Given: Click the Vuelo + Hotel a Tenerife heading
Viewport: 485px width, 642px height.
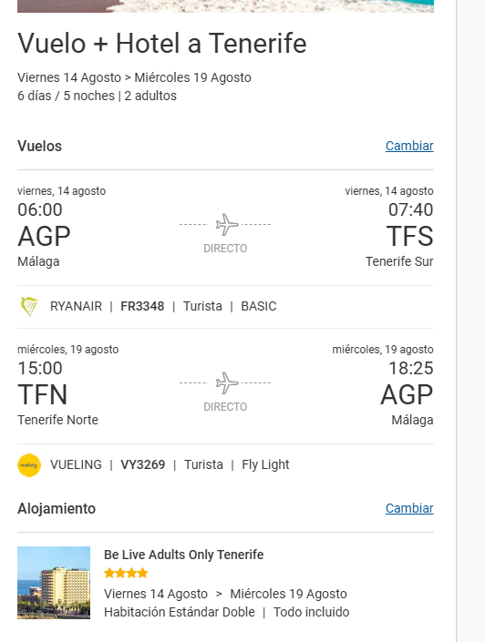Looking at the screenshot, I should tap(162, 44).
